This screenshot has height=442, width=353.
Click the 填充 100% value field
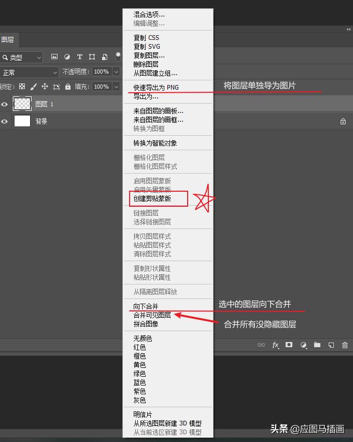click(x=102, y=87)
